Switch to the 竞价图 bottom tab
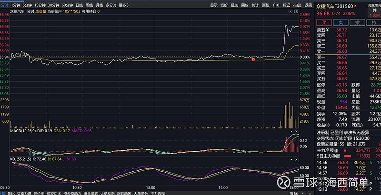The height and width of the screenshot is (195, 381). pyautogui.click(x=39, y=193)
